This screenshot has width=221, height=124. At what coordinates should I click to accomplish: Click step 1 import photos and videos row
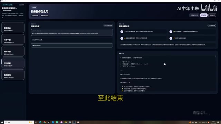pyautogui.click(x=143, y=31)
